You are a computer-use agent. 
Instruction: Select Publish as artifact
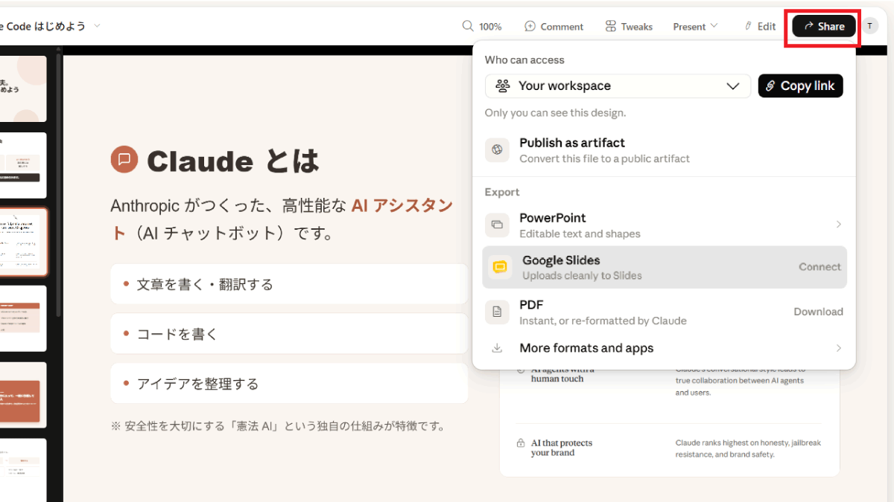664,149
